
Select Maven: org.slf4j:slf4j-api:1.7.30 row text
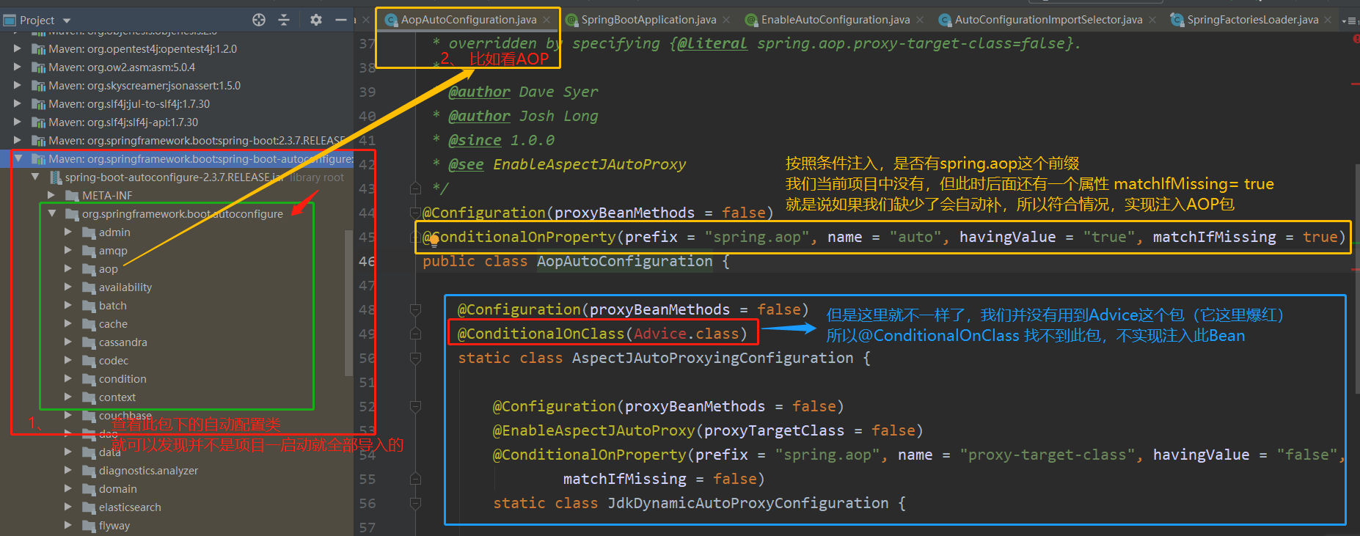click(124, 122)
